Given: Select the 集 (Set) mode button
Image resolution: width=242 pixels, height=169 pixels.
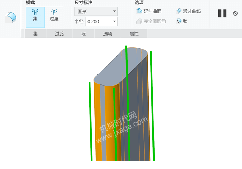Looking at the screenshot, I should [x=35, y=17].
